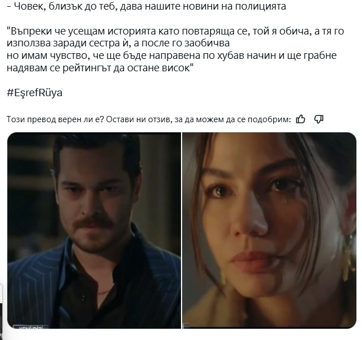This screenshot has width=362, height=340.
Task: Click the divider between the two photos
Action: (182, 230)
